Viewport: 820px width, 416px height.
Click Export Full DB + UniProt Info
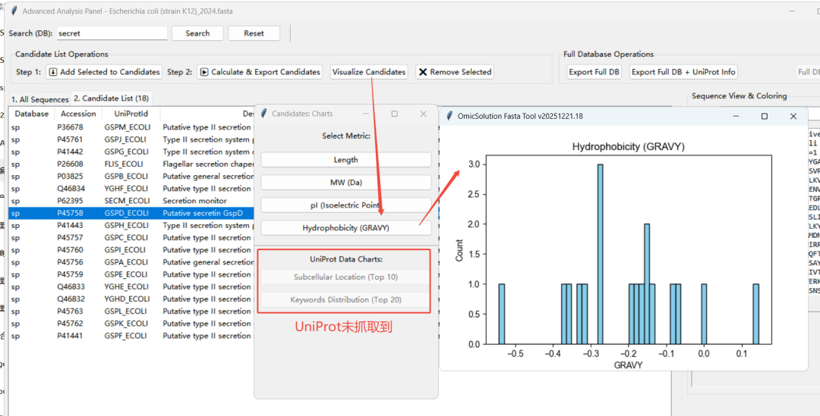pos(683,72)
